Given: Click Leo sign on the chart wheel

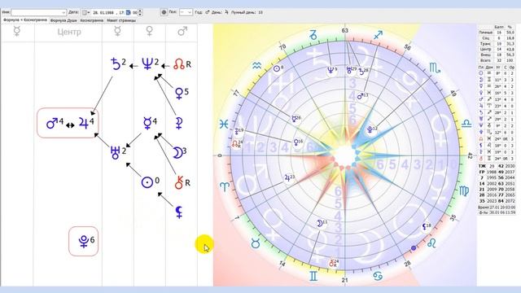Looking at the screenshot, I should tap(431, 243).
